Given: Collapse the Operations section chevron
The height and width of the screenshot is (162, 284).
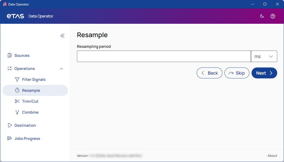Looking at the screenshot, I should pos(61,69).
